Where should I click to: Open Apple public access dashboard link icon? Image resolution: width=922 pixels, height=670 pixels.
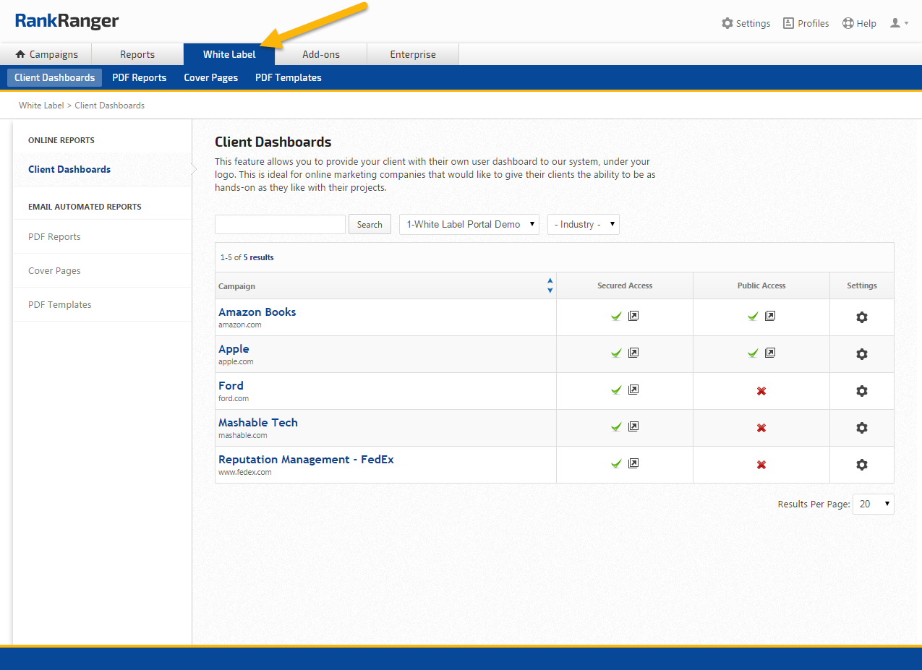click(770, 353)
